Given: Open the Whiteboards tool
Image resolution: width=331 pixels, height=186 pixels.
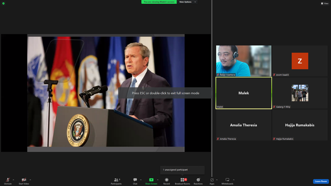Looking at the screenshot, I should [x=228, y=181].
